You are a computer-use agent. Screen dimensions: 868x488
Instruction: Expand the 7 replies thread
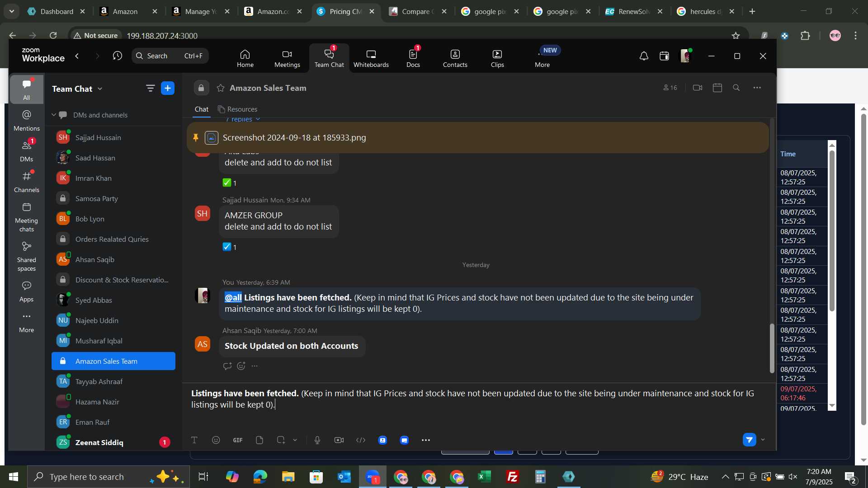pyautogui.click(x=243, y=119)
